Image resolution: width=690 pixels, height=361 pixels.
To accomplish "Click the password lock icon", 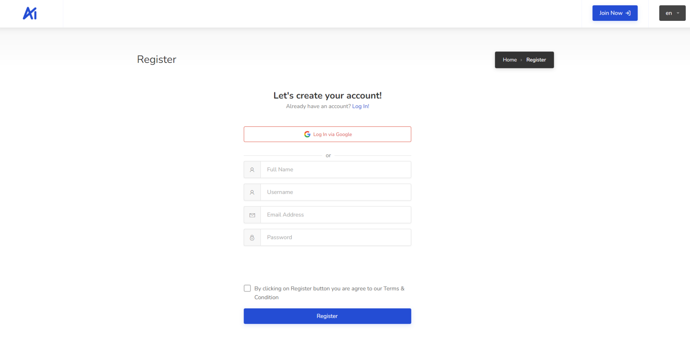I will click(x=252, y=238).
